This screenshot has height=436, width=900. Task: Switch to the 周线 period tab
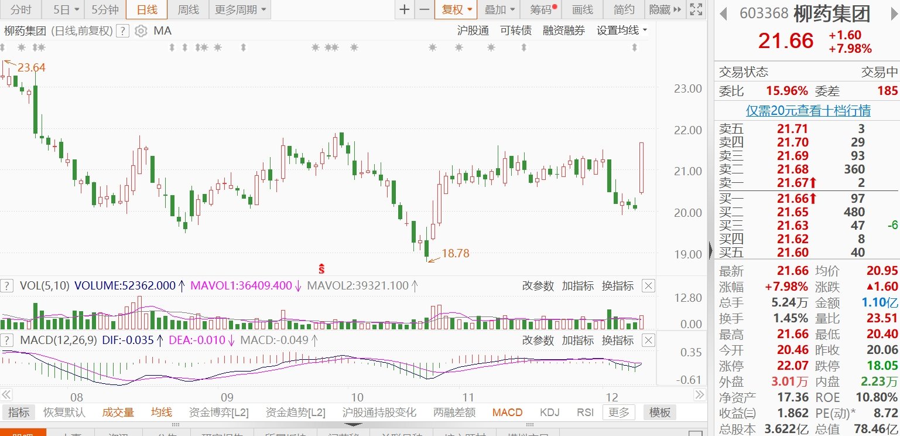click(x=188, y=10)
